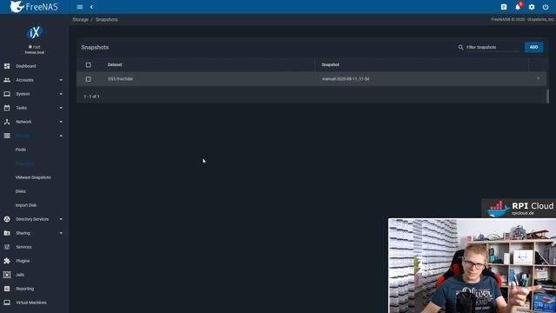The image size is (556, 313).
Task: Sort by the Dataset column header
Action: pos(115,64)
